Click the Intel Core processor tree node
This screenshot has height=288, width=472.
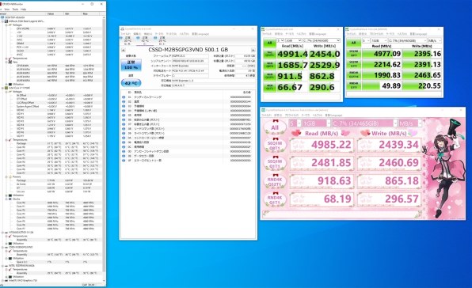19,88
